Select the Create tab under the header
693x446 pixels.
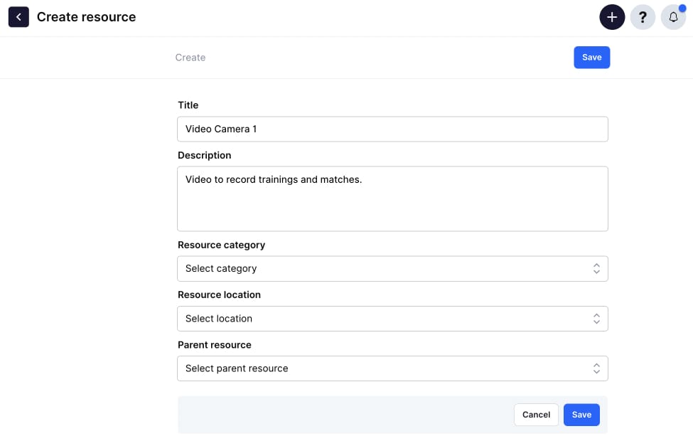pyautogui.click(x=190, y=58)
